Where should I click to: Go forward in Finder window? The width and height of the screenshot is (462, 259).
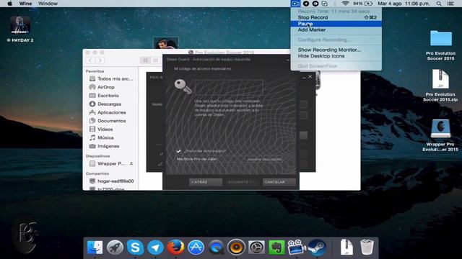pyautogui.click(x=100, y=60)
